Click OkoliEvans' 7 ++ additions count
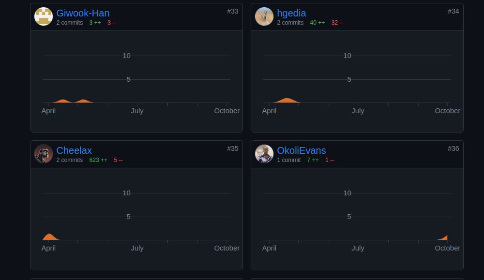484x280 pixels. click(x=313, y=160)
